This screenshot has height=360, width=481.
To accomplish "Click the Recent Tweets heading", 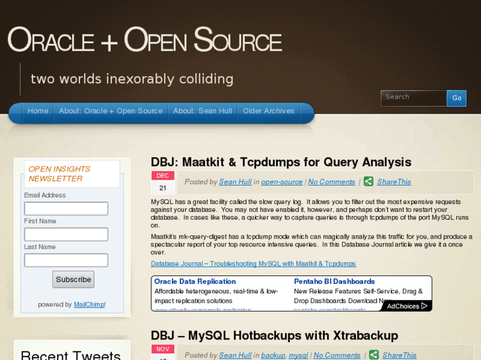I will 71,355.
